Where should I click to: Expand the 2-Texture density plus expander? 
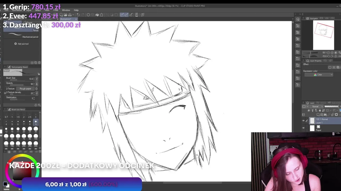tap(5, 93)
